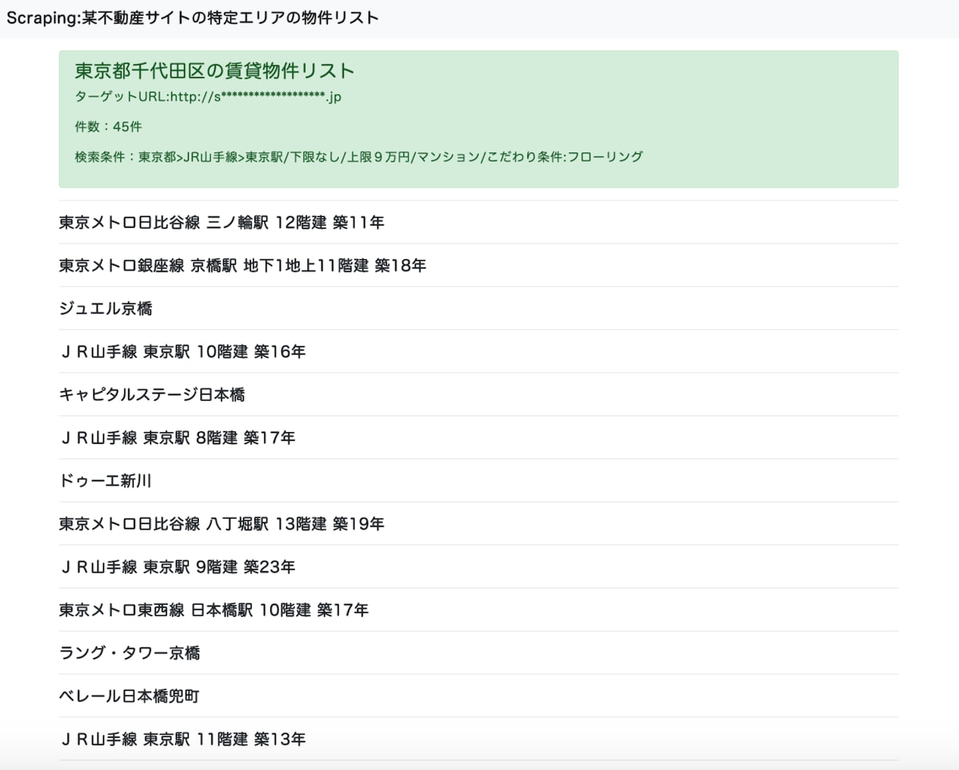Click the list item ドゥーエ新川
This screenshot has width=959, height=770.
(479, 481)
